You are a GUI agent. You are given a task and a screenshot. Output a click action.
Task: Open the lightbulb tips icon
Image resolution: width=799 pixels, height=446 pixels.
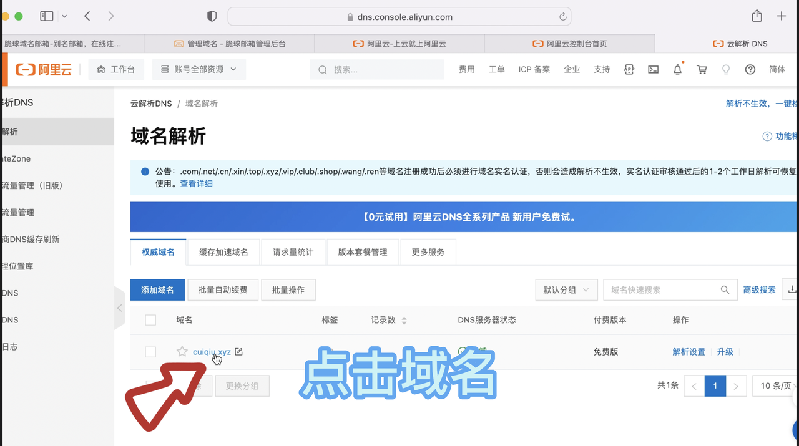coord(726,69)
